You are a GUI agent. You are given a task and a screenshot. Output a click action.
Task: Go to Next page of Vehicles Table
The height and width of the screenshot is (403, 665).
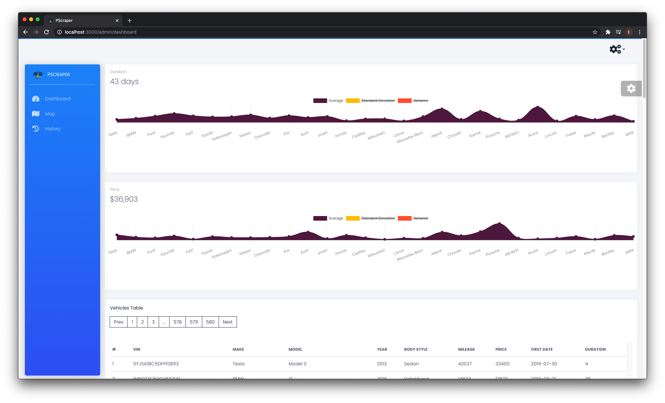pyautogui.click(x=227, y=322)
